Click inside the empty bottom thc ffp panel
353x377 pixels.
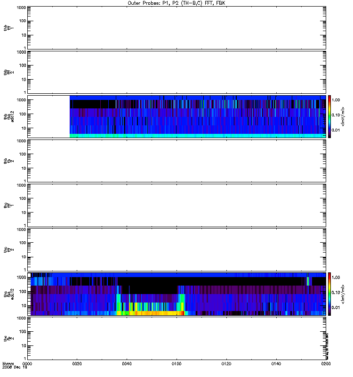coord(176,338)
